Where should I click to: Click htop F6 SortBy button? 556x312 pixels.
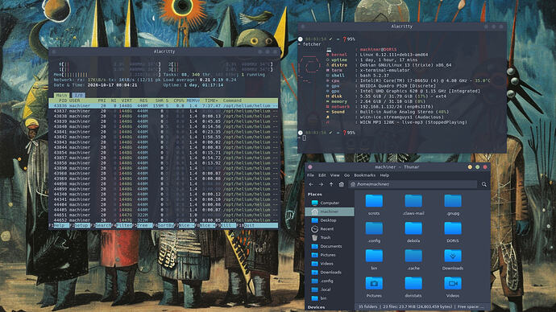(x=164, y=225)
